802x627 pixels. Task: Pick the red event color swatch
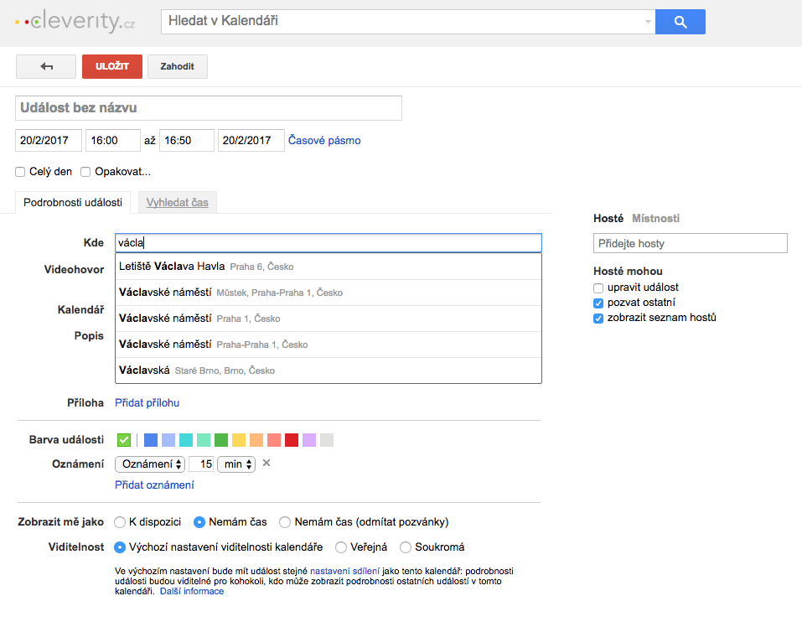pyautogui.click(x=292, y=440)
